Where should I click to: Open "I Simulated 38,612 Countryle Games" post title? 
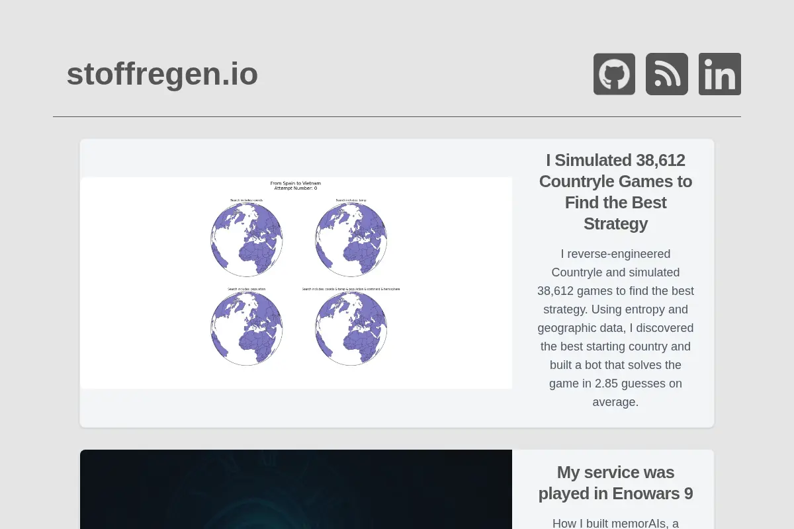point(615,192)
